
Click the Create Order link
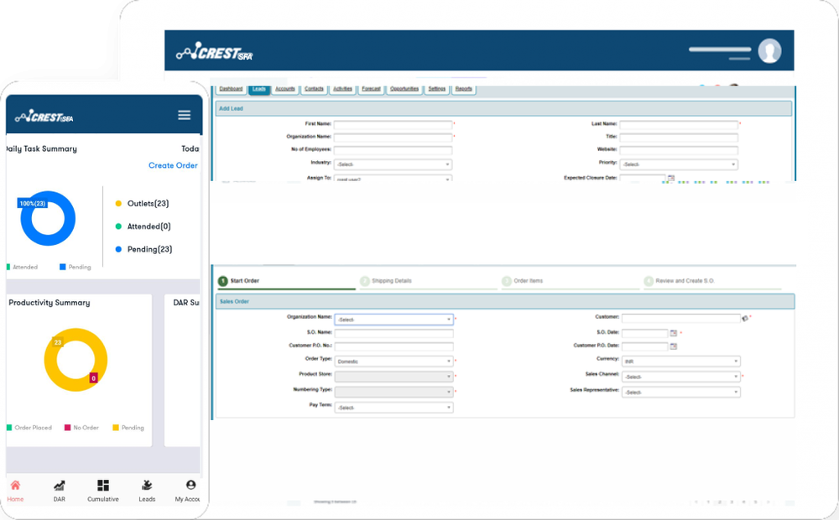173,165
